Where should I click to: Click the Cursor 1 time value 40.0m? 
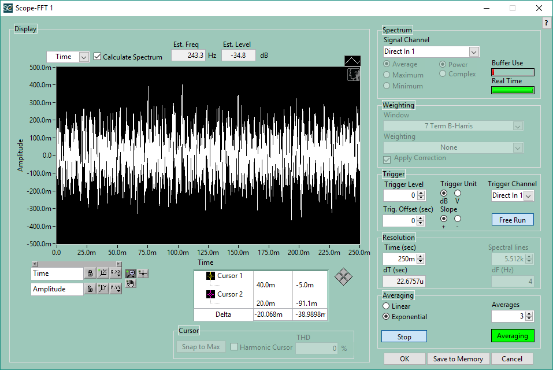pyautogui.click(x=266, y=284)
